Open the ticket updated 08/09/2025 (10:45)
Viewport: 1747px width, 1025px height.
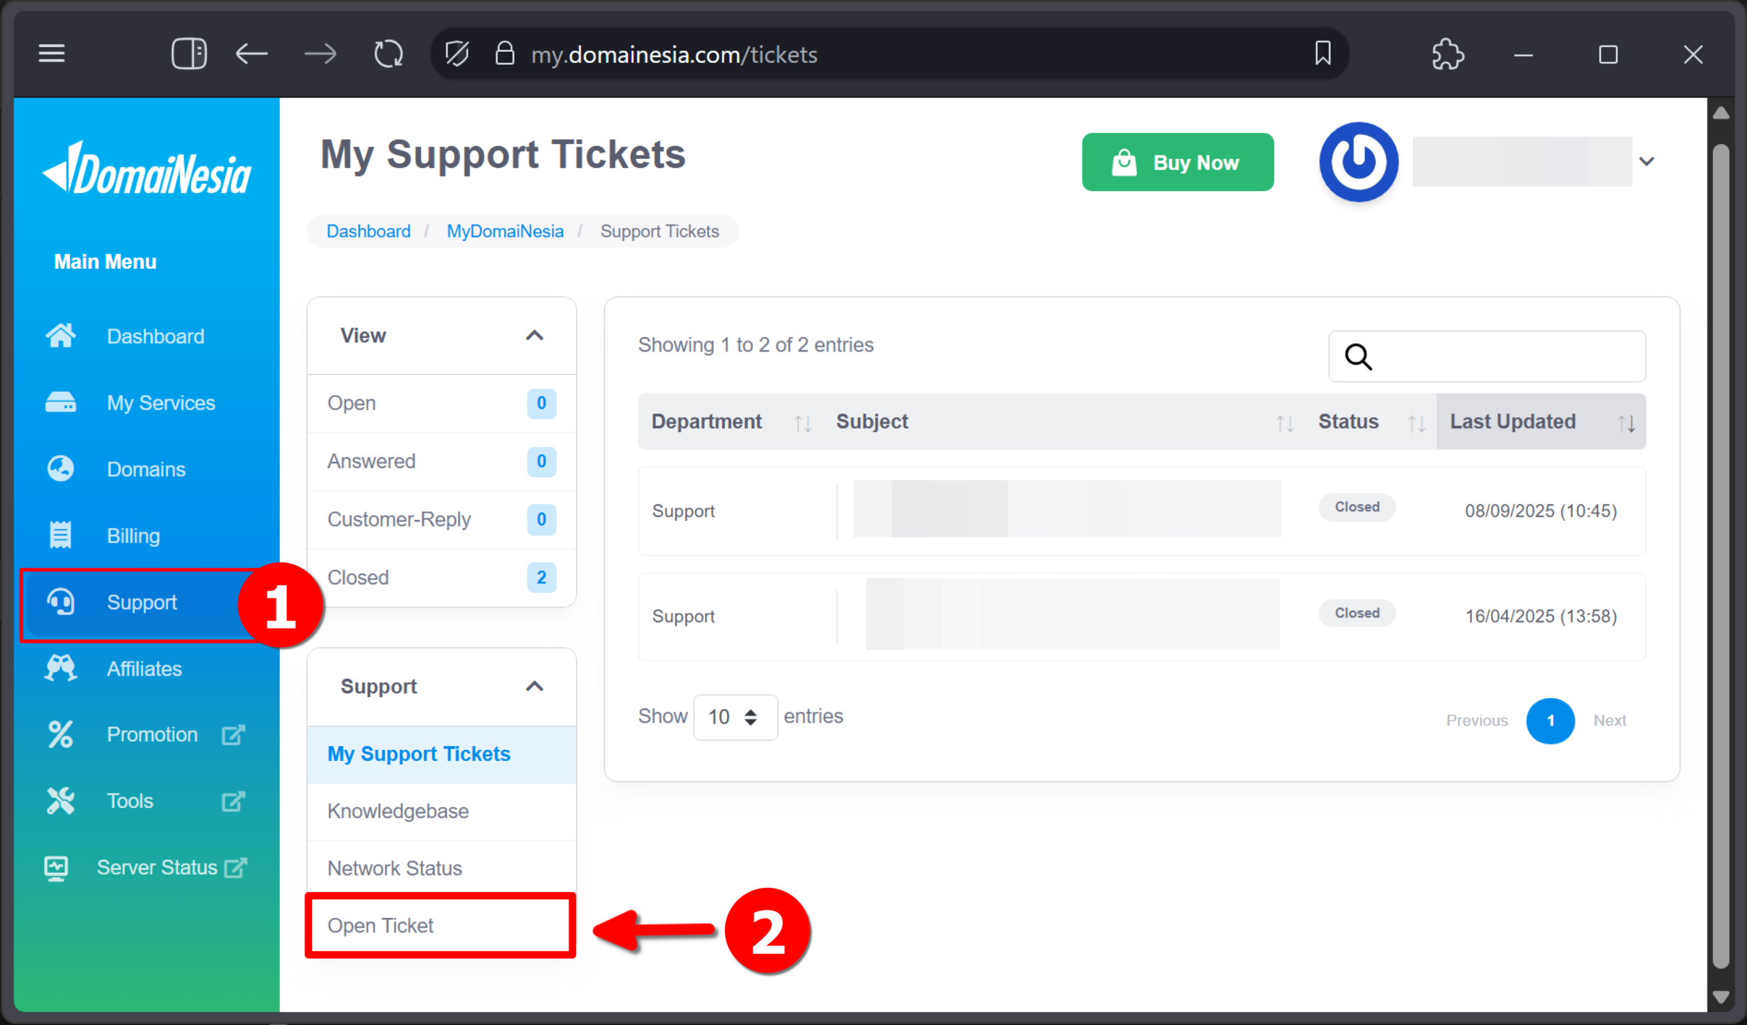click(x=1141, y=511)
